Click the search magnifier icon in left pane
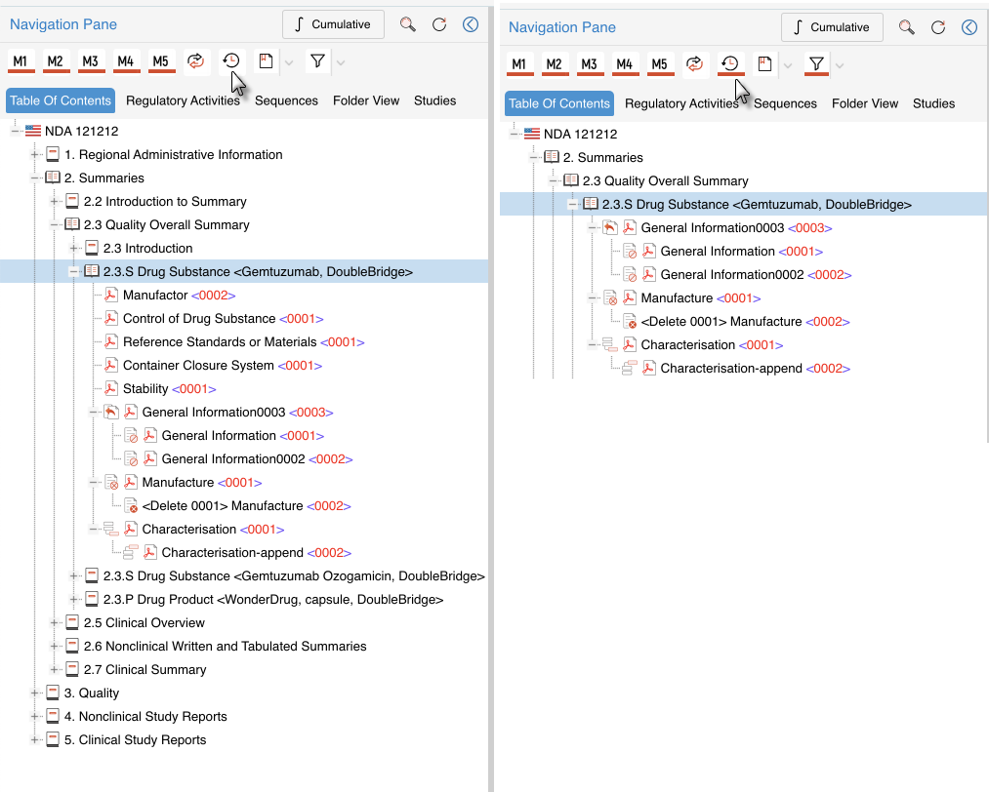 pos(408,24)
